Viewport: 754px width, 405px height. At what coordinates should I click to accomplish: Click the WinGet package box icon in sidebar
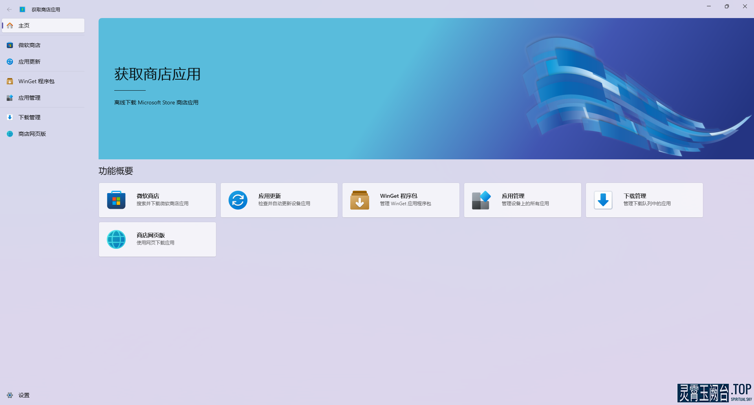tap(10, 81)
